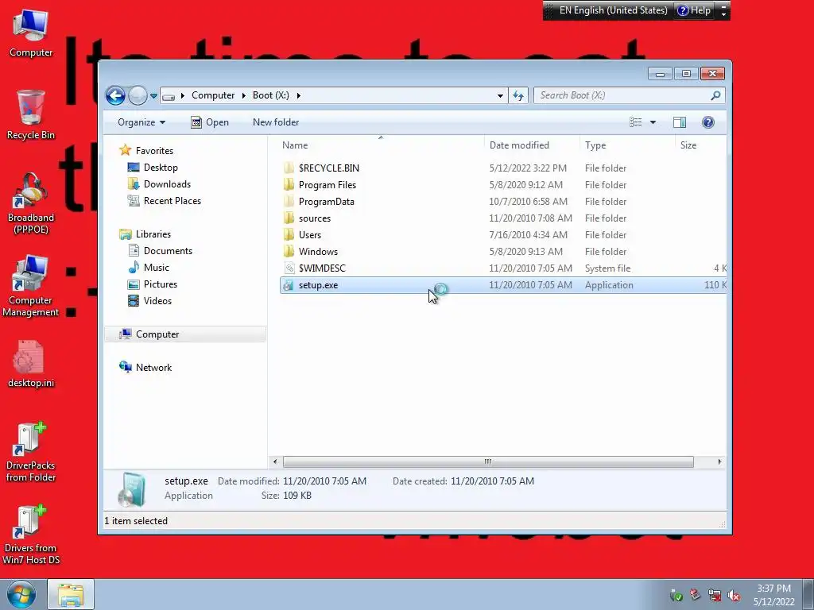Select Libraries in navigation pane
Screen dimensions: 814x610
pyautogui.click(x=153, y=234)
